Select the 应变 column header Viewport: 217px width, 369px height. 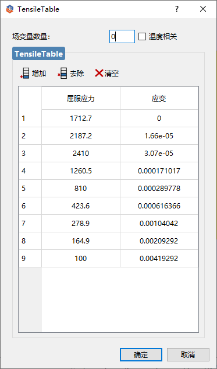tap(159, 98)
